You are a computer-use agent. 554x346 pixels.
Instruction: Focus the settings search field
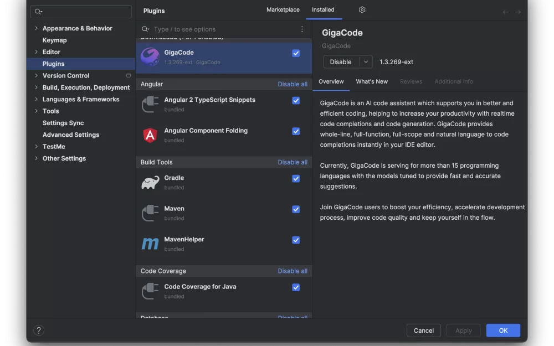point(81,12)
